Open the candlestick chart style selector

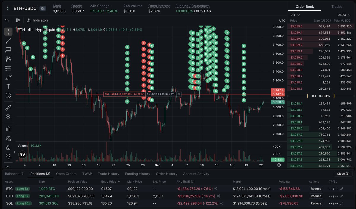(x=18, y=20)
